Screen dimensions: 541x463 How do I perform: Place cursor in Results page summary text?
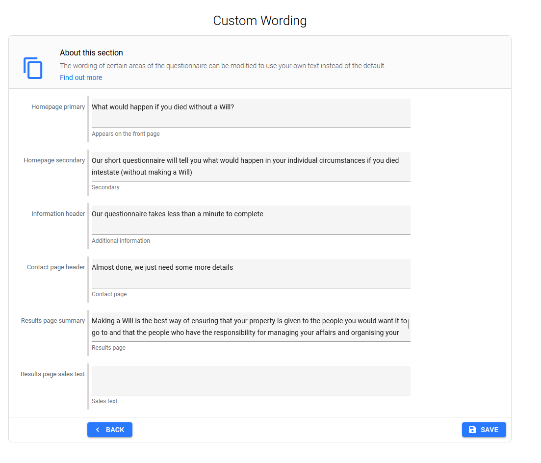coord(249,327)
